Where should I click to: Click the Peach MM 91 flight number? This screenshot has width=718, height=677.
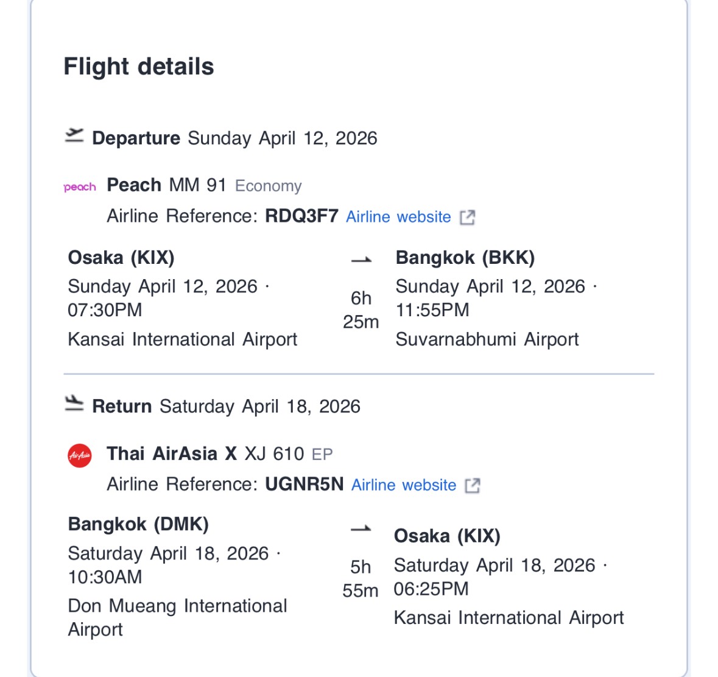[x=197, y=185]
